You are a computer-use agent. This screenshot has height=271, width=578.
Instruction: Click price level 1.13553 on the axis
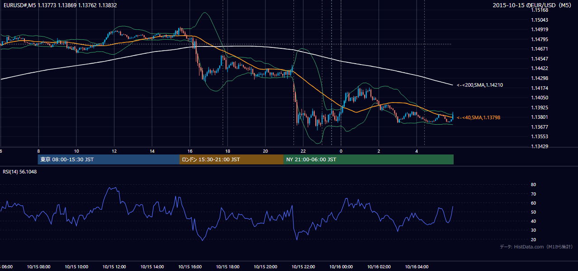coord(539,136)
